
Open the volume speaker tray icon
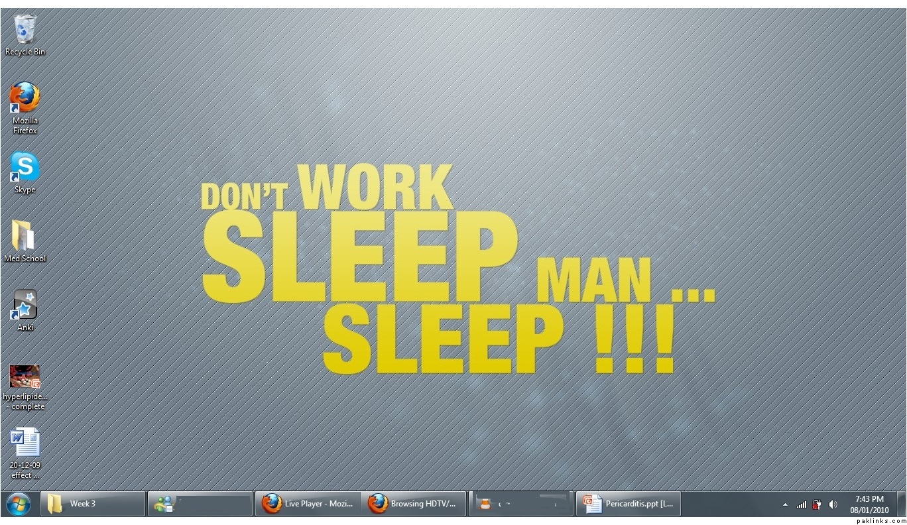(833, 504)
